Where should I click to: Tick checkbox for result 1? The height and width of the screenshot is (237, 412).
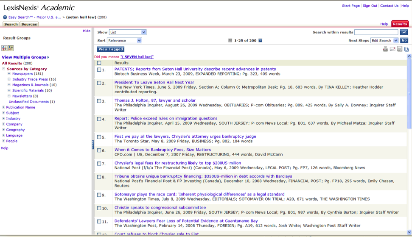(99, 70)
